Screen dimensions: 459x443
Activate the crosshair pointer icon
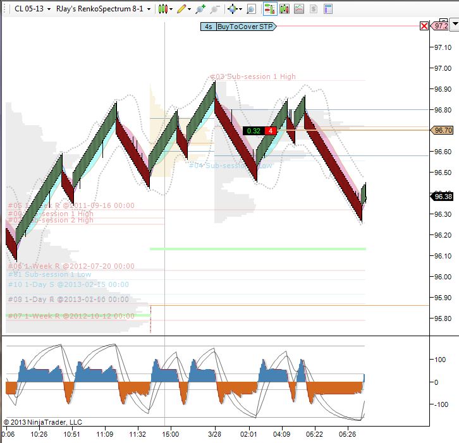tap(233, 9)
